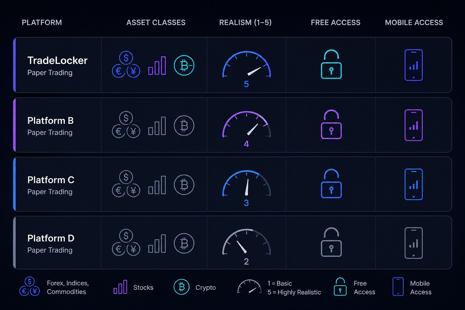The width and height of the screenshot is (465, 310).
Task: Click the Platform D bitcoin icon
Action: (184, 243)
